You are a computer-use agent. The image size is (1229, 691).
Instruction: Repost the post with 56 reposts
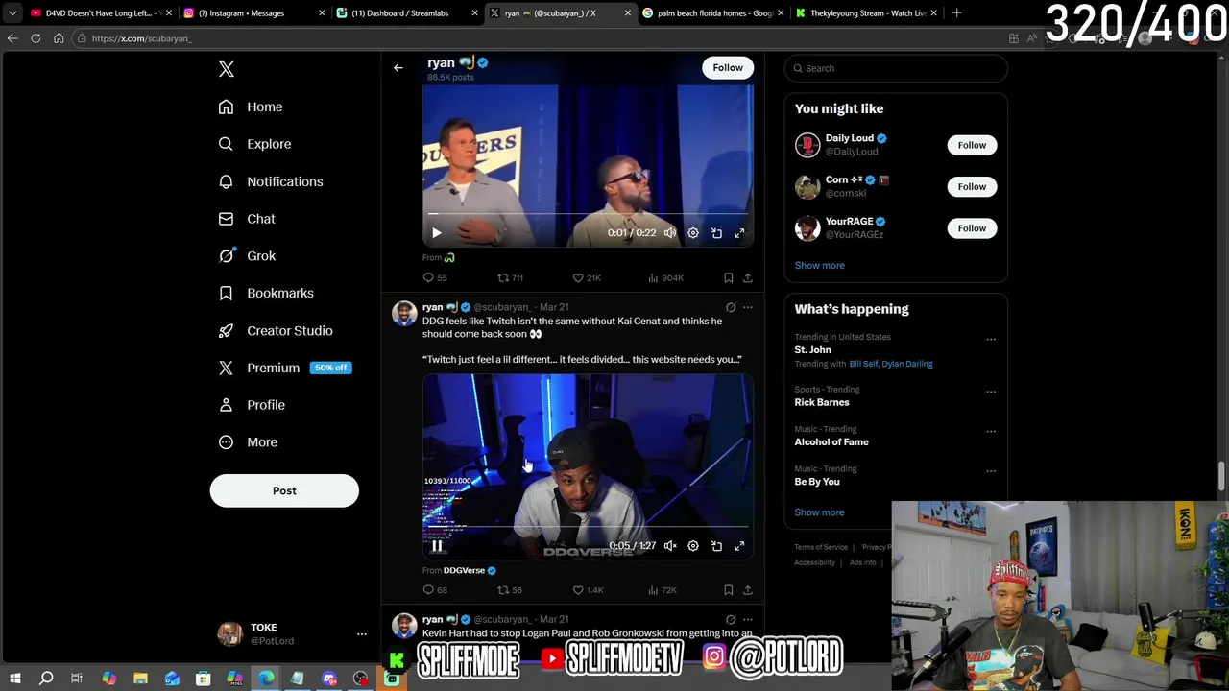point(510,590)
